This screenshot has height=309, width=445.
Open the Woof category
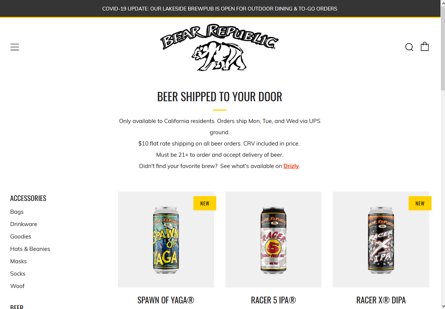click(17, 286)
